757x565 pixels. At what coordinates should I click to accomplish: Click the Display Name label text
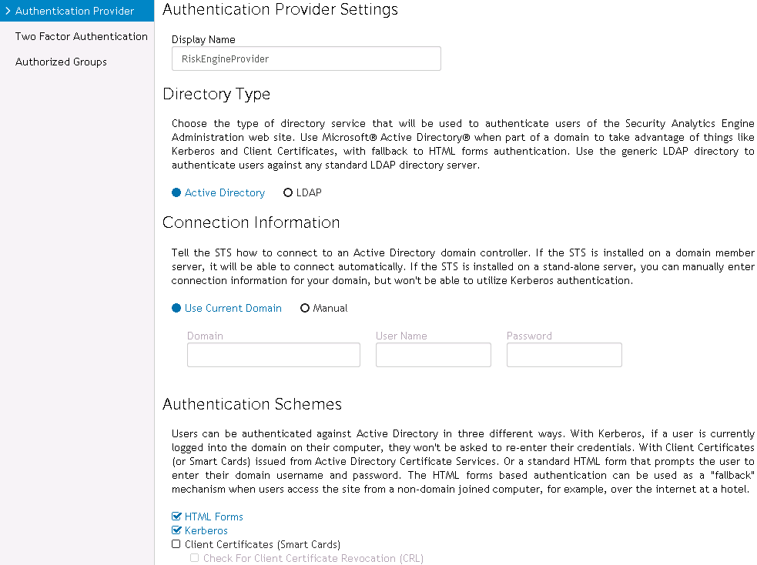click(203, 39)
